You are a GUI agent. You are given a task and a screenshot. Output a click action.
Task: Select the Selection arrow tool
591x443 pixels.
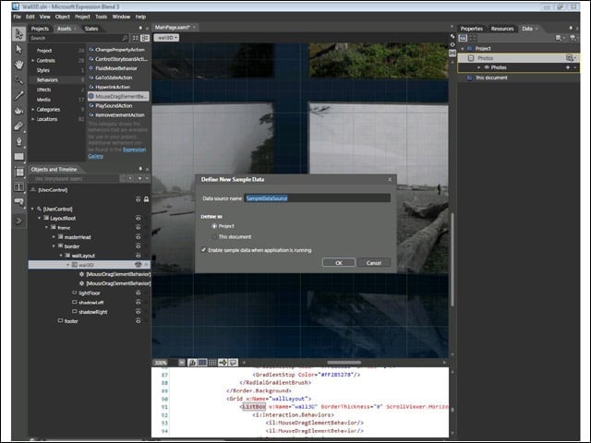pyautogui.click(x=18, y=34)
